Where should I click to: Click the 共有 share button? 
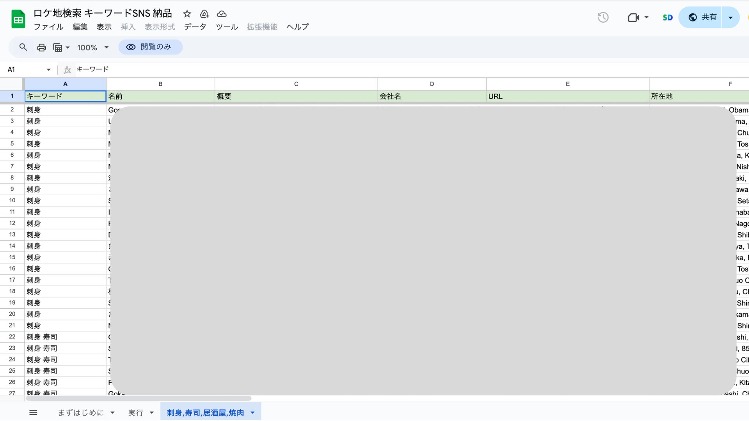click(702, 17)
